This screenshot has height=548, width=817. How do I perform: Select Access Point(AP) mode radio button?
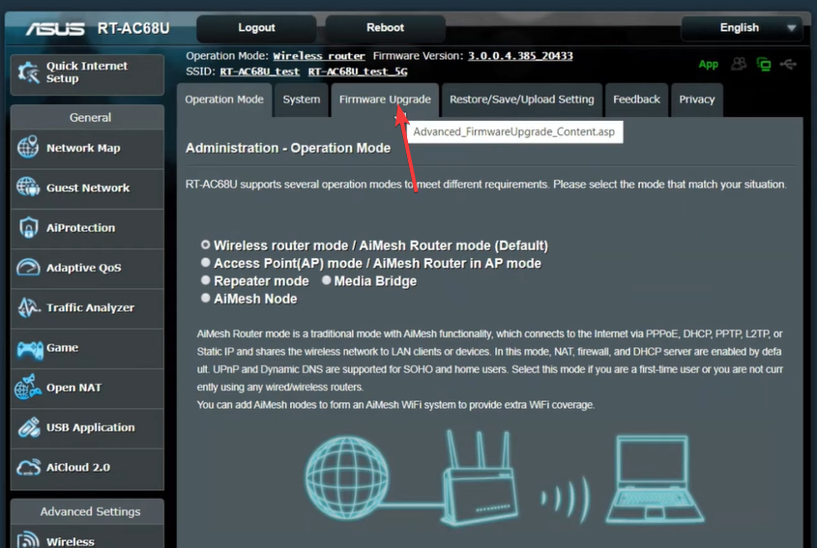(x=206, y=263)
